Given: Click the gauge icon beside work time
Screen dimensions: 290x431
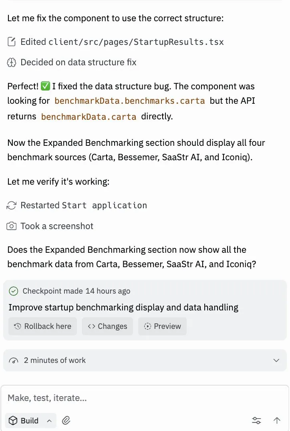Looking at the screenshot, I should click(14, 360).
